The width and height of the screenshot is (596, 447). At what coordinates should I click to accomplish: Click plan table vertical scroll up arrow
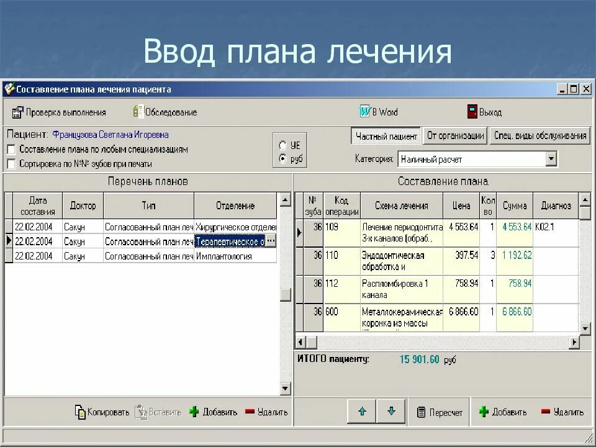(x=585, y=199)
